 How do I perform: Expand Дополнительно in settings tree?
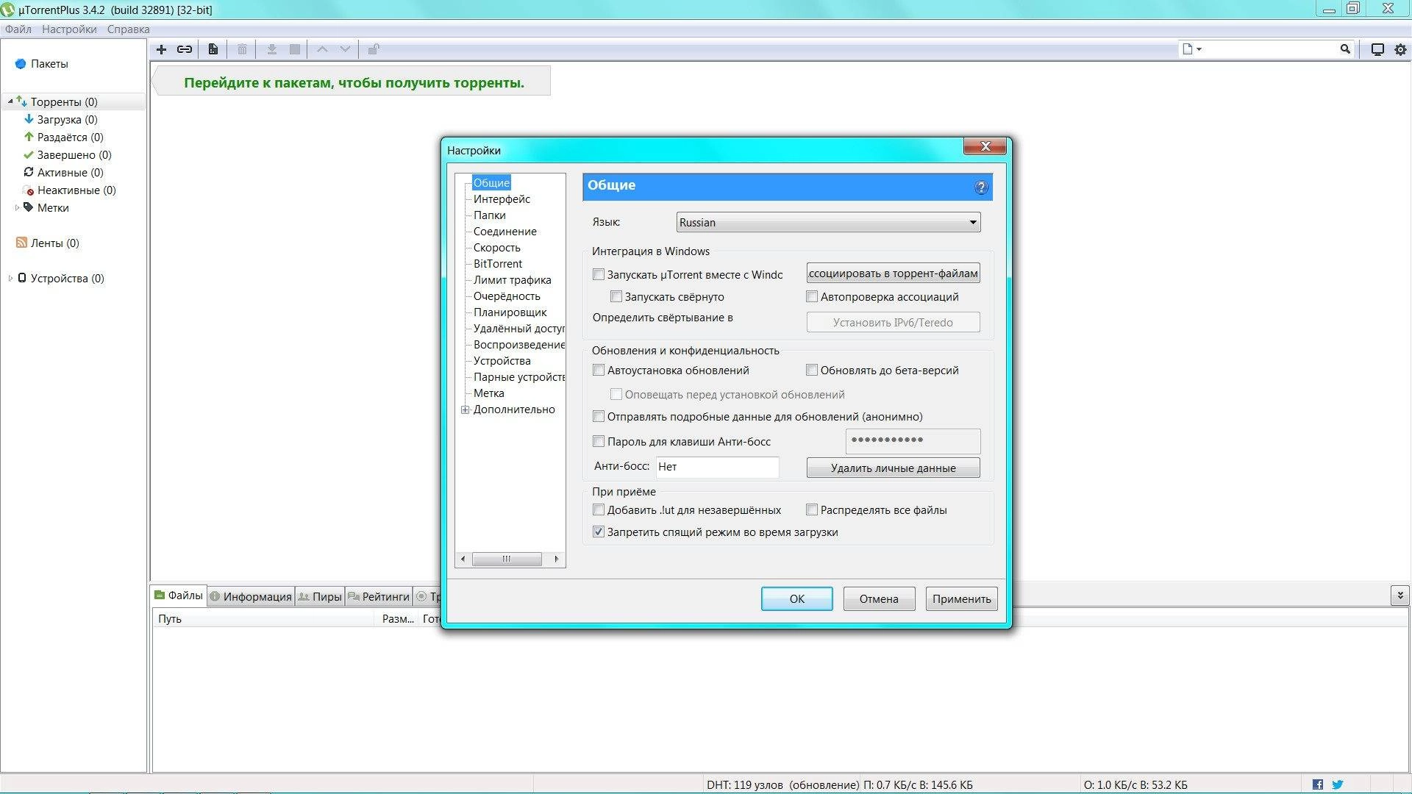(x=465, y=409)
